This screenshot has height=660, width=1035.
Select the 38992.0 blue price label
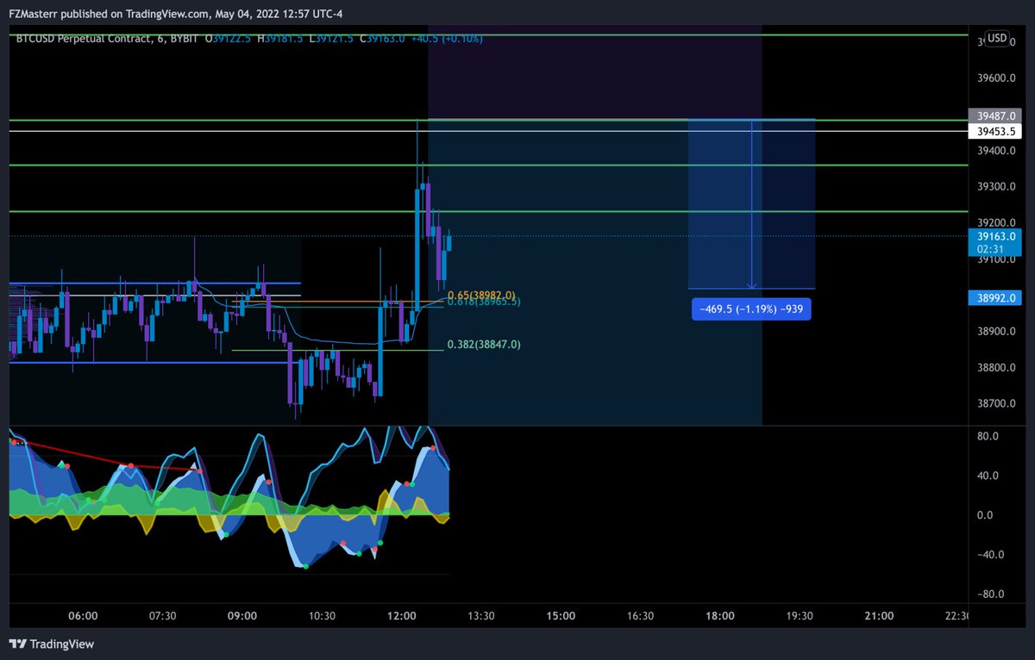pyautogui.click(x=994, y=298)
